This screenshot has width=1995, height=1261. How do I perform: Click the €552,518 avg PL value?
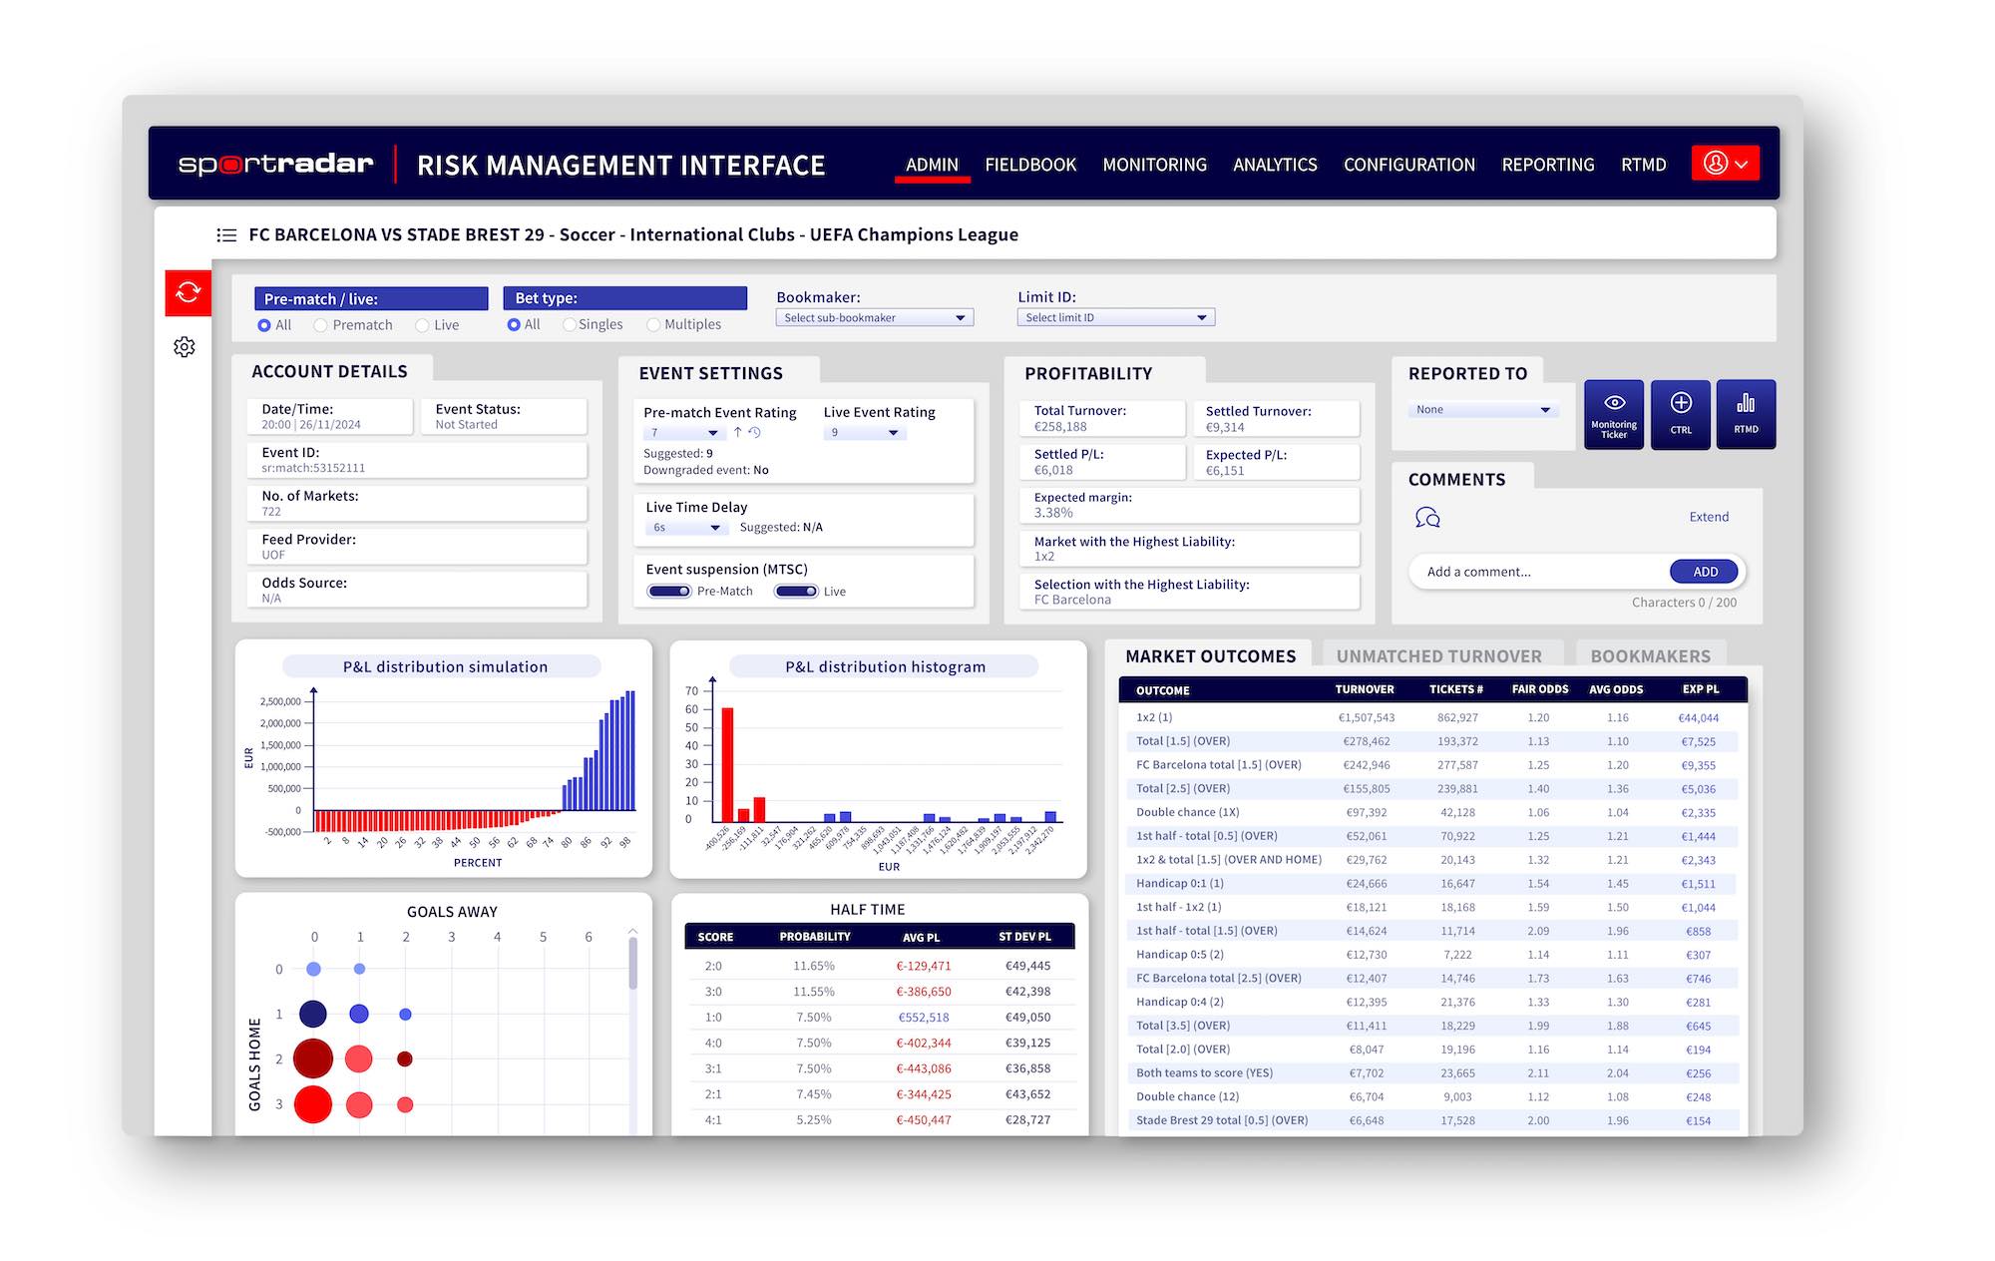point(924,1018)
